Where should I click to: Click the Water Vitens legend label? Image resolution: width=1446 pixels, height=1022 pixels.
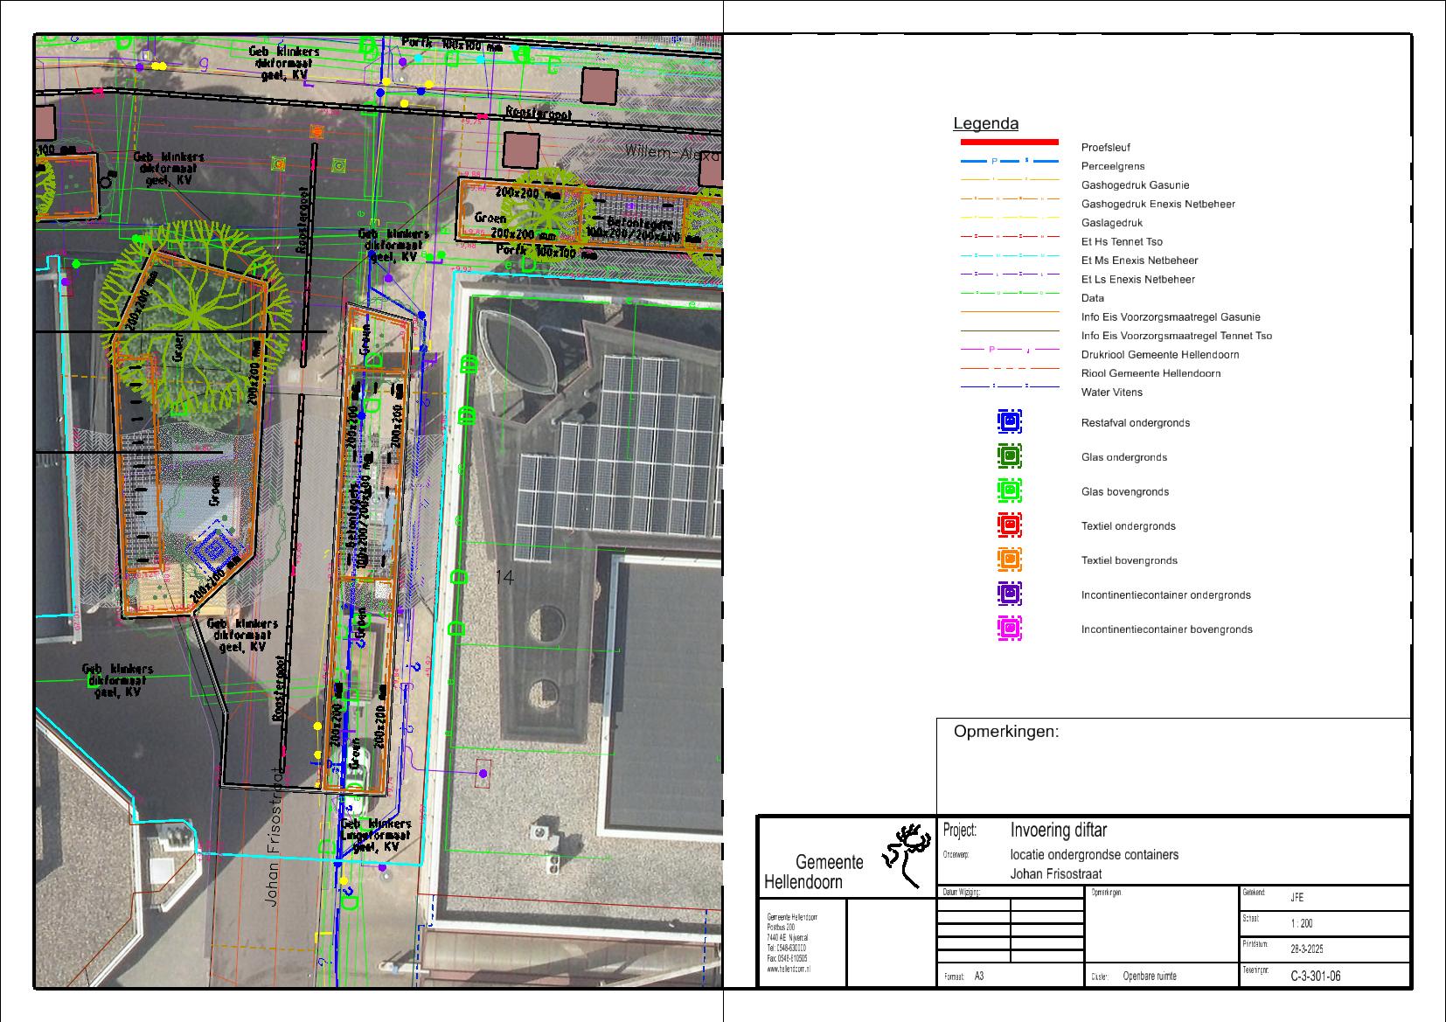click(1111, 393)
